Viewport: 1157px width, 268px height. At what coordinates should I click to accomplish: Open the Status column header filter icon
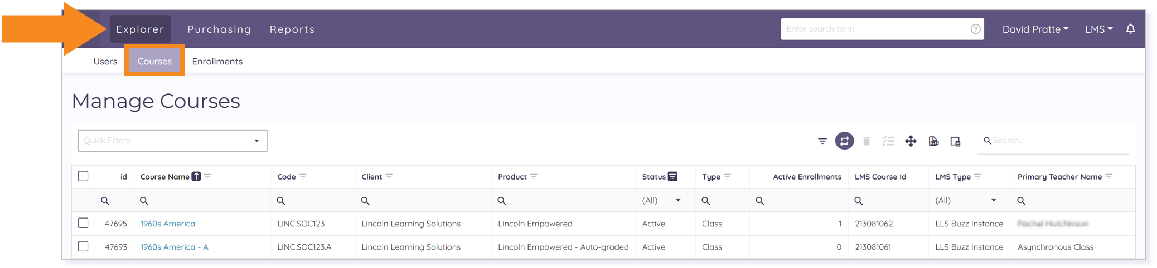tap(673, 176)
